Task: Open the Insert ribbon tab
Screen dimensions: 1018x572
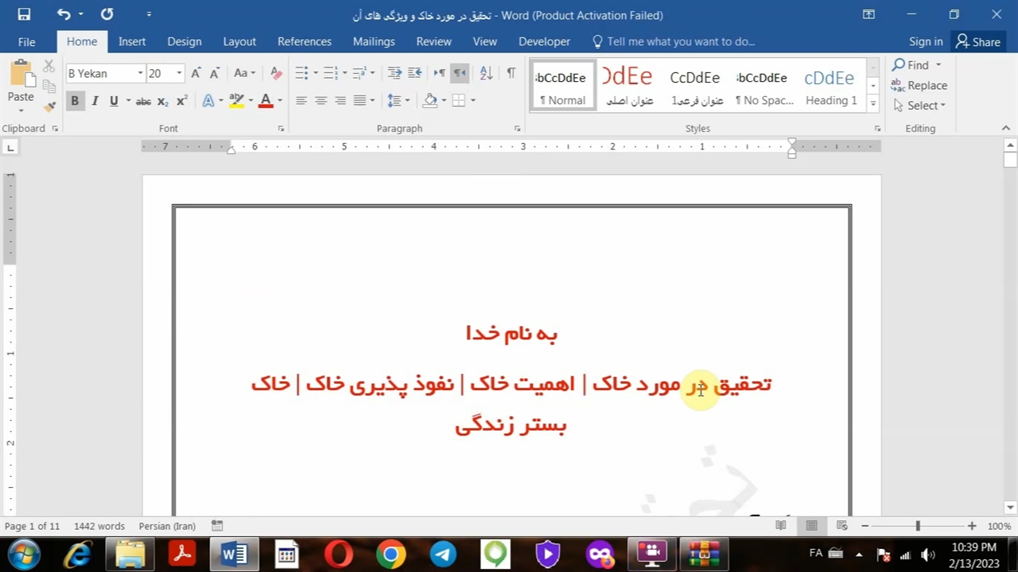Action: point(132,41)
